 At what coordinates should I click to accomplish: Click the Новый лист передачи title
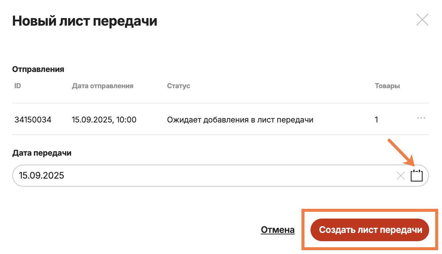[x=85, y=21]
